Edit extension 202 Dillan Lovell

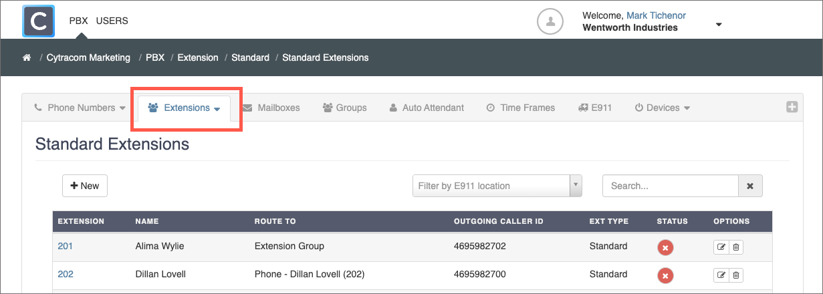pos(721,275)
